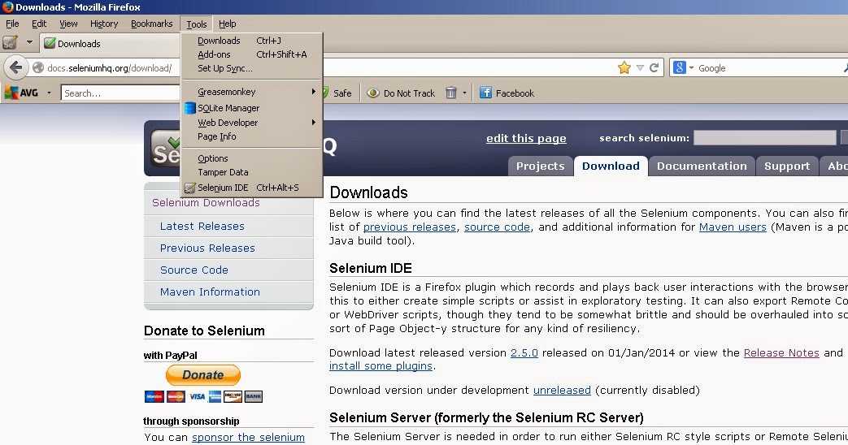Screen dimensions: 848x445
Task: Click the AVG Search input box
Action: 120,93
